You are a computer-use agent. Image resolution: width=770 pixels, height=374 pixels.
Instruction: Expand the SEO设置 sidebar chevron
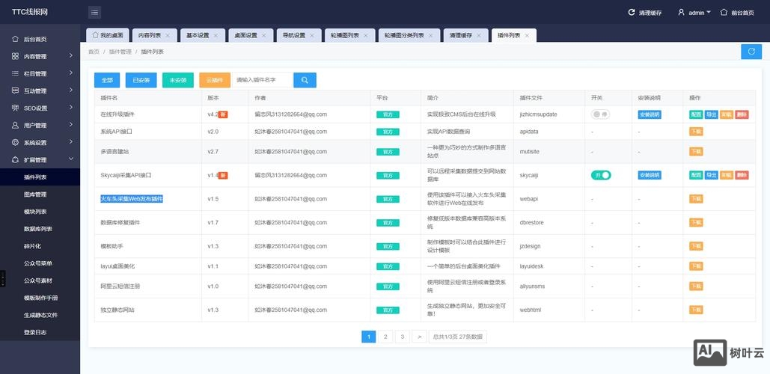point(70,107)
